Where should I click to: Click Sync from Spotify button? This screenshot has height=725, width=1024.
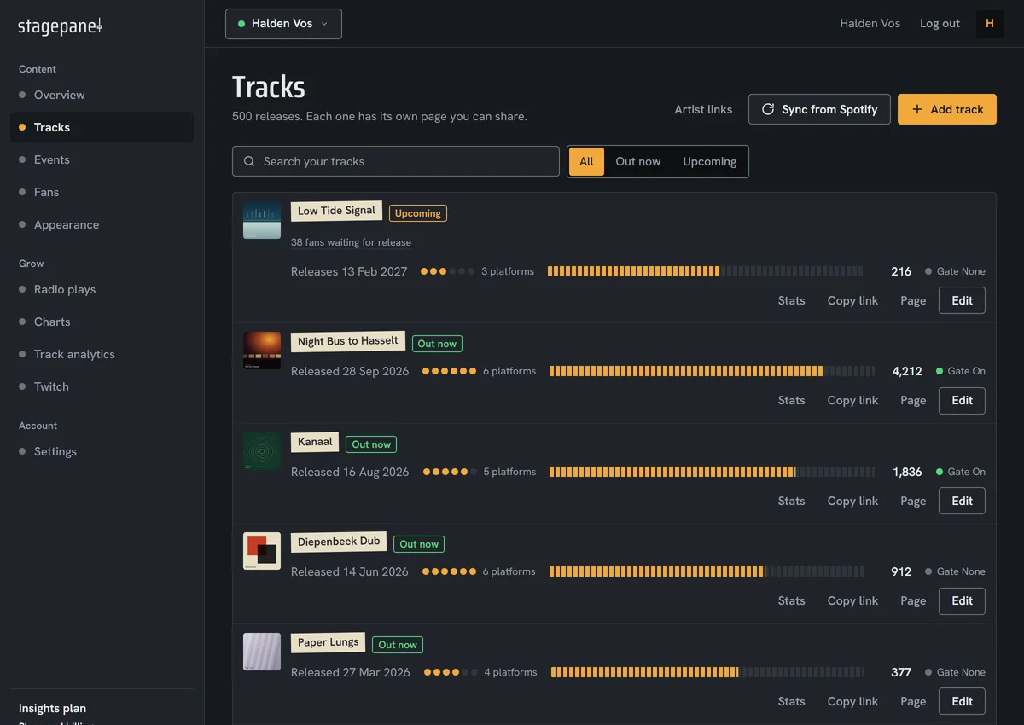pos(819,109)
